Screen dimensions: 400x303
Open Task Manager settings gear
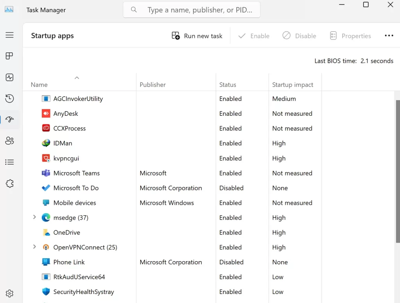point(9,294)
